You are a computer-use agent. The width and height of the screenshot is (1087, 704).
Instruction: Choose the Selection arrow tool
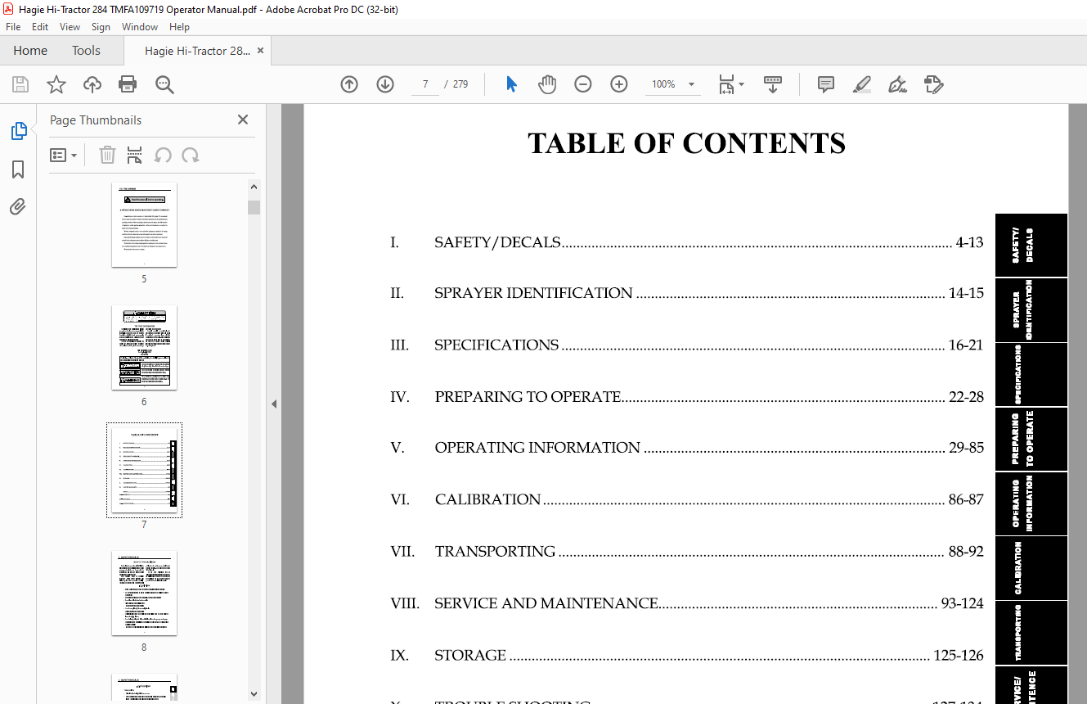tap(512, 84)
